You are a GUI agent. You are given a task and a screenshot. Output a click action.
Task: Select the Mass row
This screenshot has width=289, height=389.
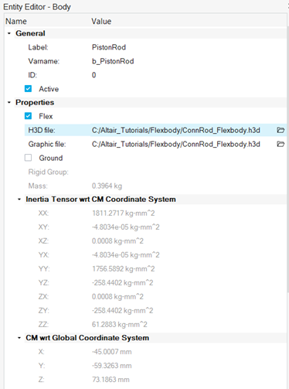[145, 186]
